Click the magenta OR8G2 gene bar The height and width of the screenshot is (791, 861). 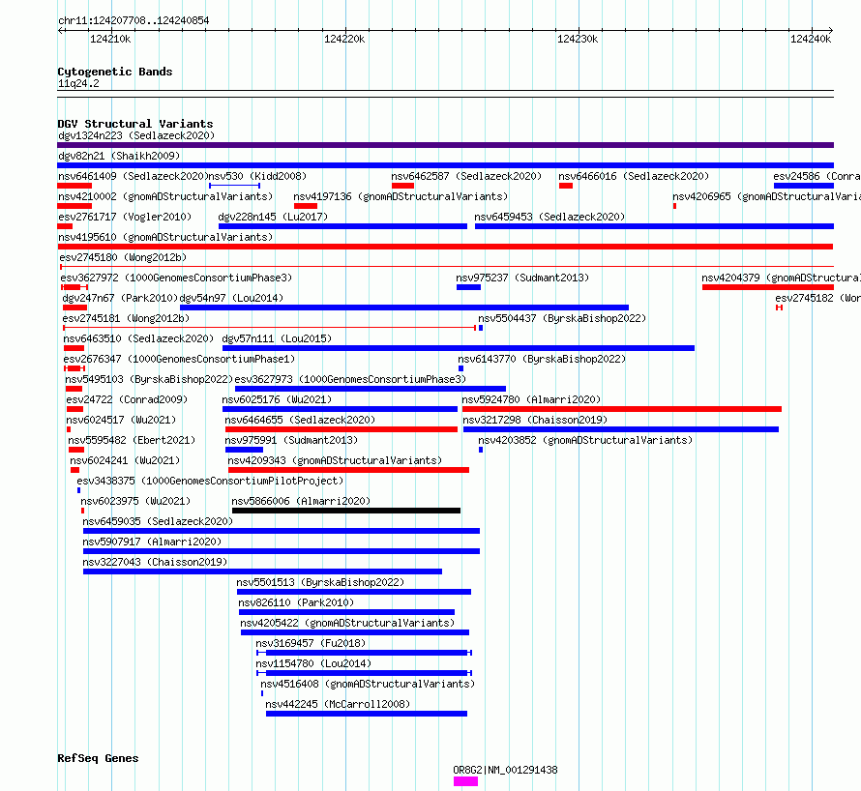[x=465, y=781]
